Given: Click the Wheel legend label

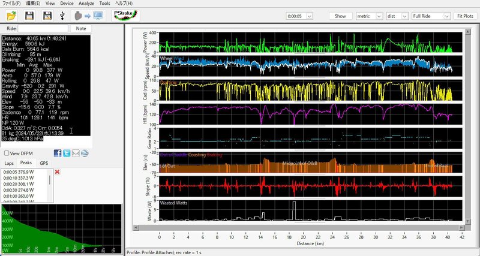Looking at the screenshot, I should tap(166, 58).
